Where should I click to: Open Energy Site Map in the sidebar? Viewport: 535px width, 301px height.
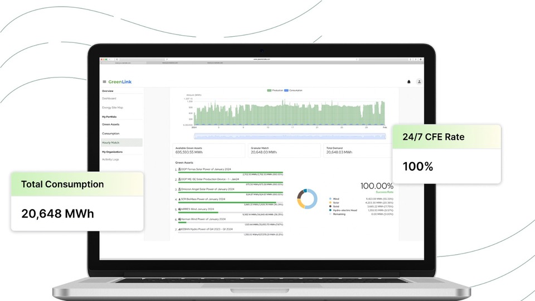tap(113, 108)
